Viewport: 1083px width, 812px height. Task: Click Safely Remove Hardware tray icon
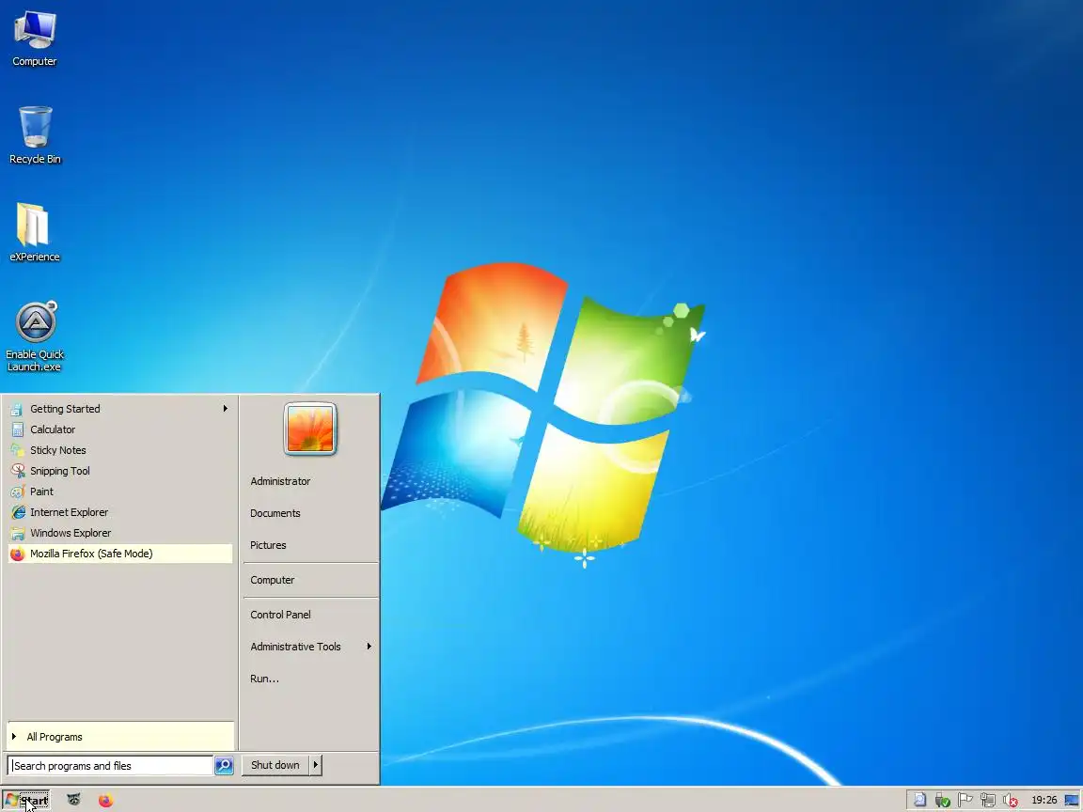tap(942, 800)
